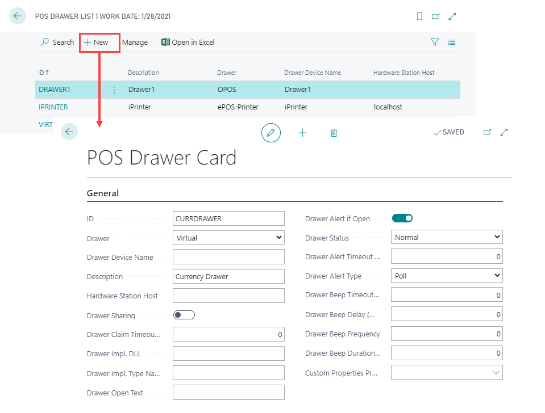Open in Excel button
This screenshot has width=545, height=413.
coord(188,43)
